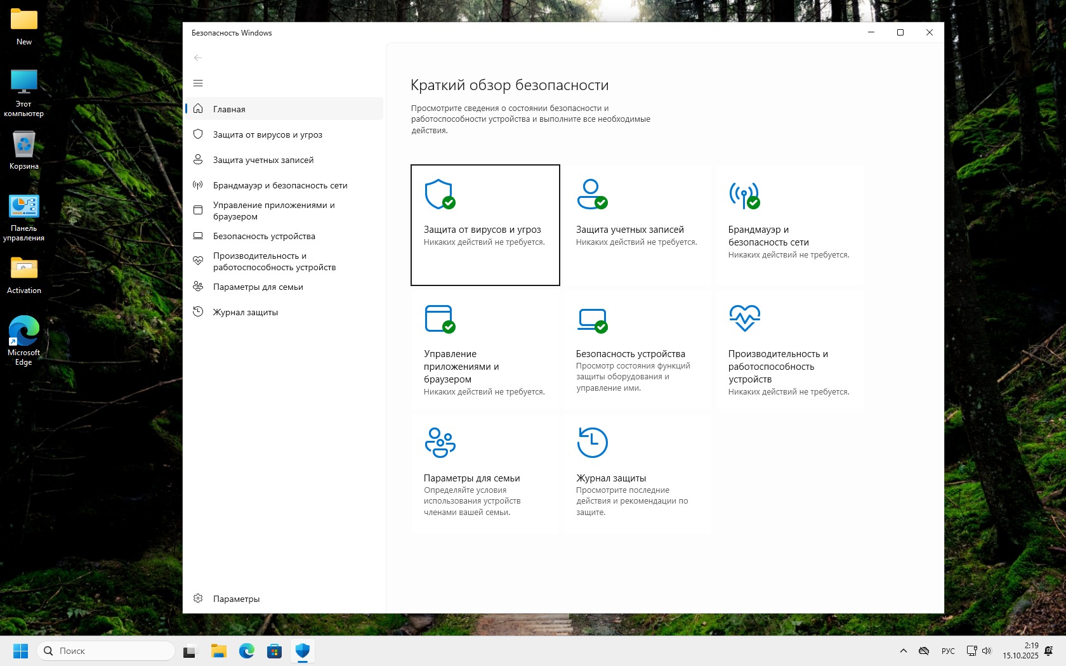This screenshot has height=666, width=1066.
Task: Open the virus and threat protection shield tile
Action: [x=485, y=225]
